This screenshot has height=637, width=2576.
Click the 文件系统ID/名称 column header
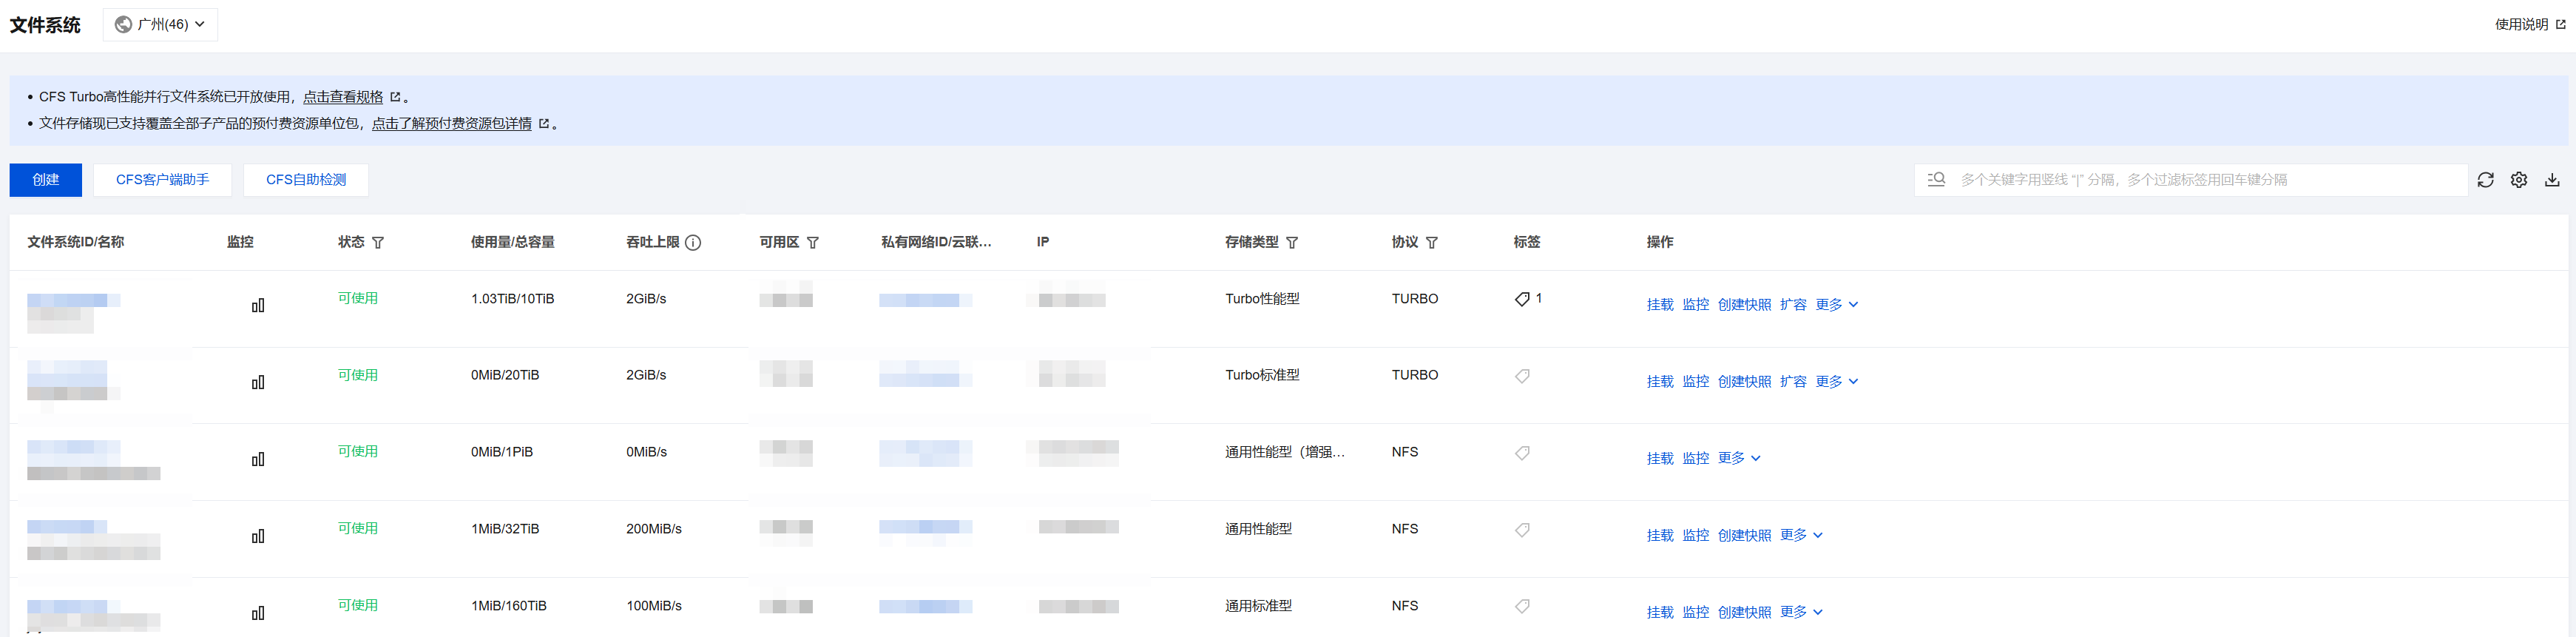click(x=76, y=242)
